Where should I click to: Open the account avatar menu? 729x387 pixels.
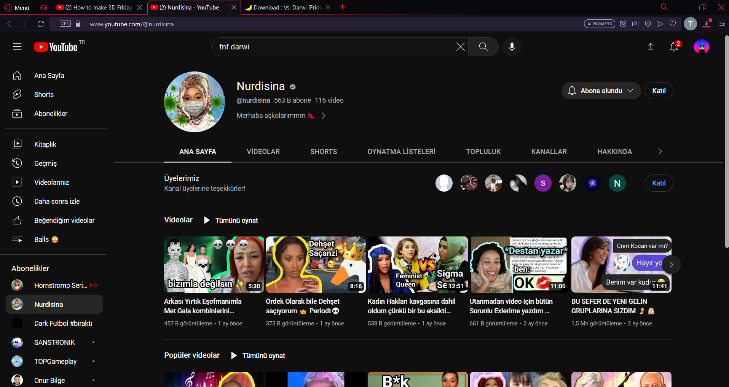pyautogui.click(x=702, y=47)
